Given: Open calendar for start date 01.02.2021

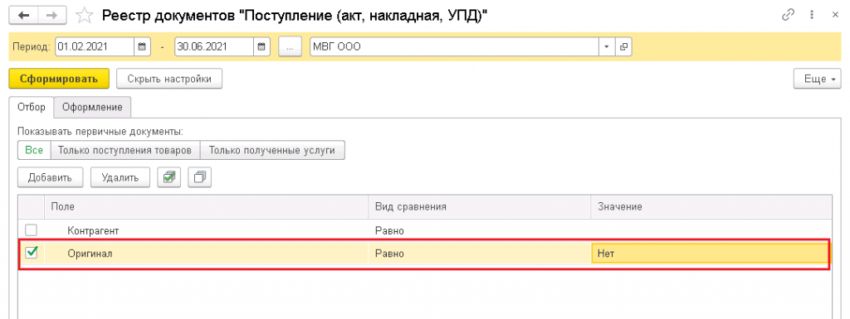Looking at the screenshot, I should (x=141, y=46).
